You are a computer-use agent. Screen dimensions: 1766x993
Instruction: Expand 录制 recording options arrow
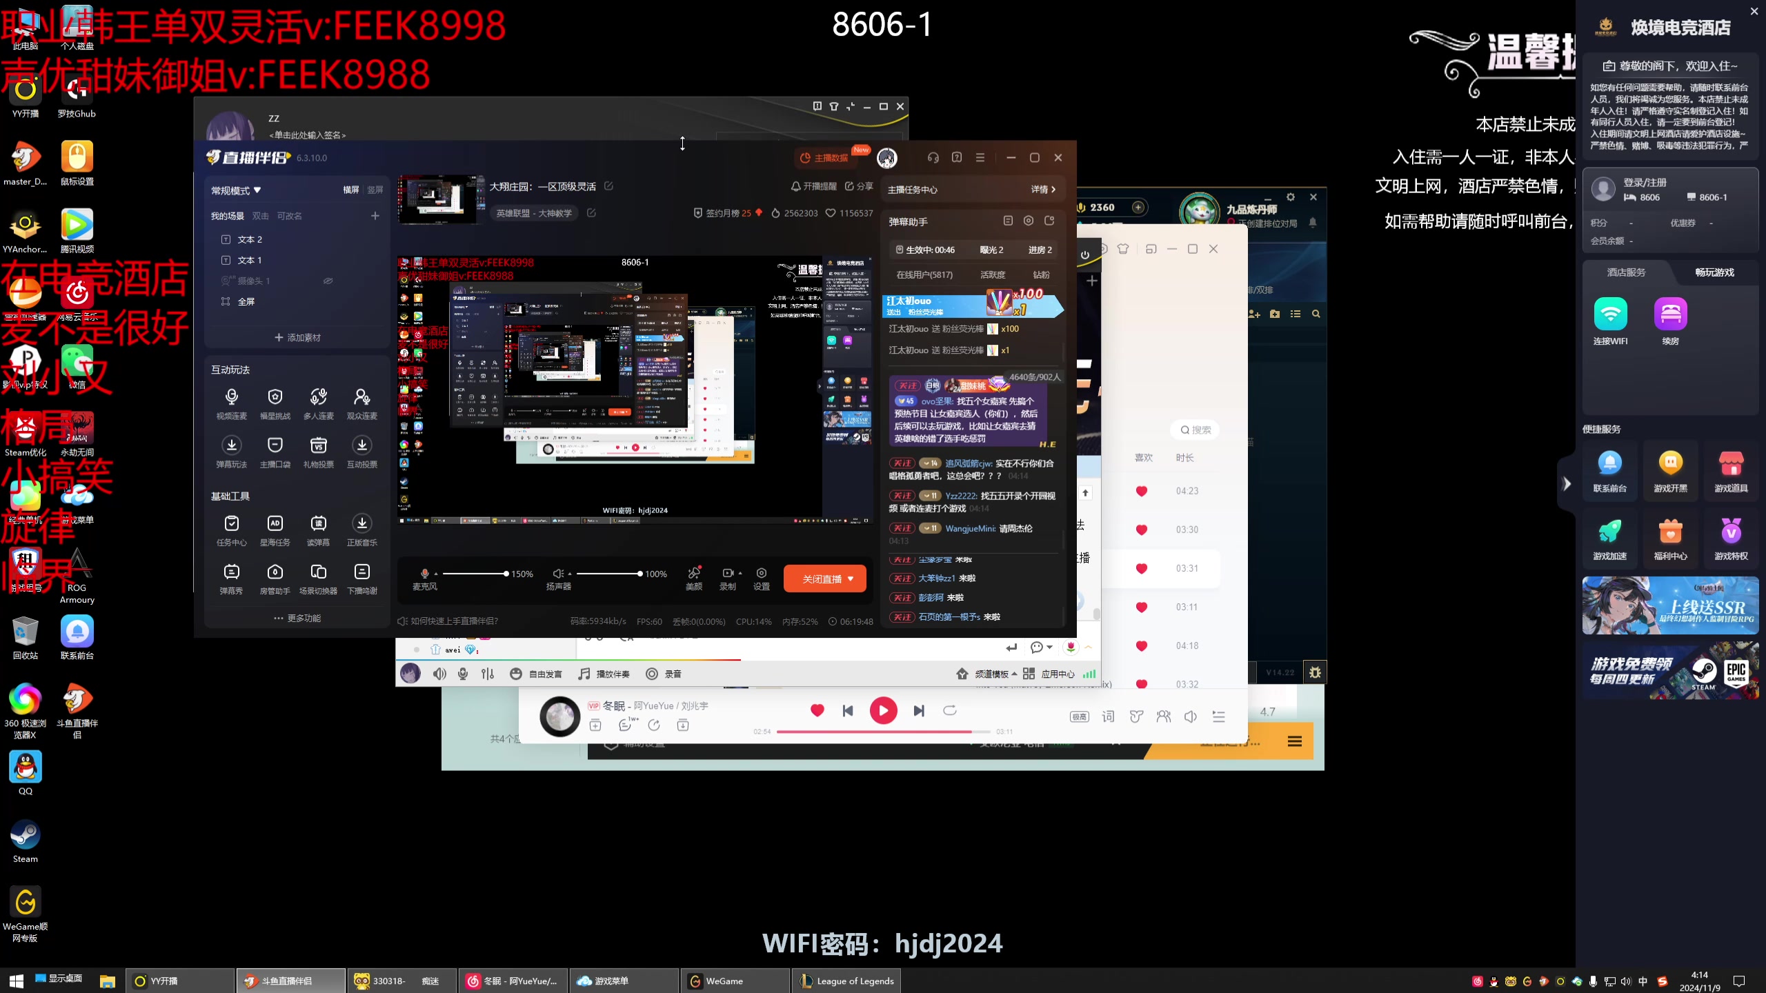[x=740, y=573]
